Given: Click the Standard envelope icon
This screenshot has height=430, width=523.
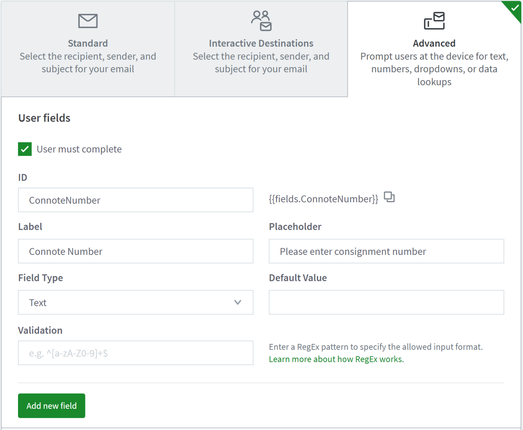Looking at the screenshot, I should (88, 21).
